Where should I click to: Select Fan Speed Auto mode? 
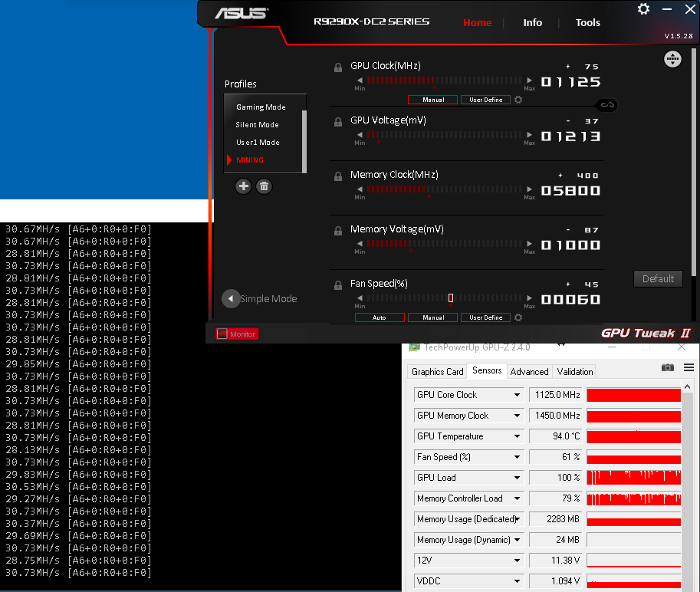pos(380,317)
